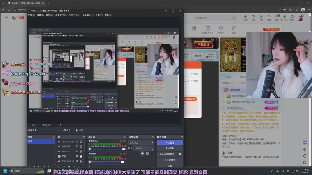Open 主播任务中心 clipboard icon
This screenshot has width=312, height=175.
pos(207,30)
